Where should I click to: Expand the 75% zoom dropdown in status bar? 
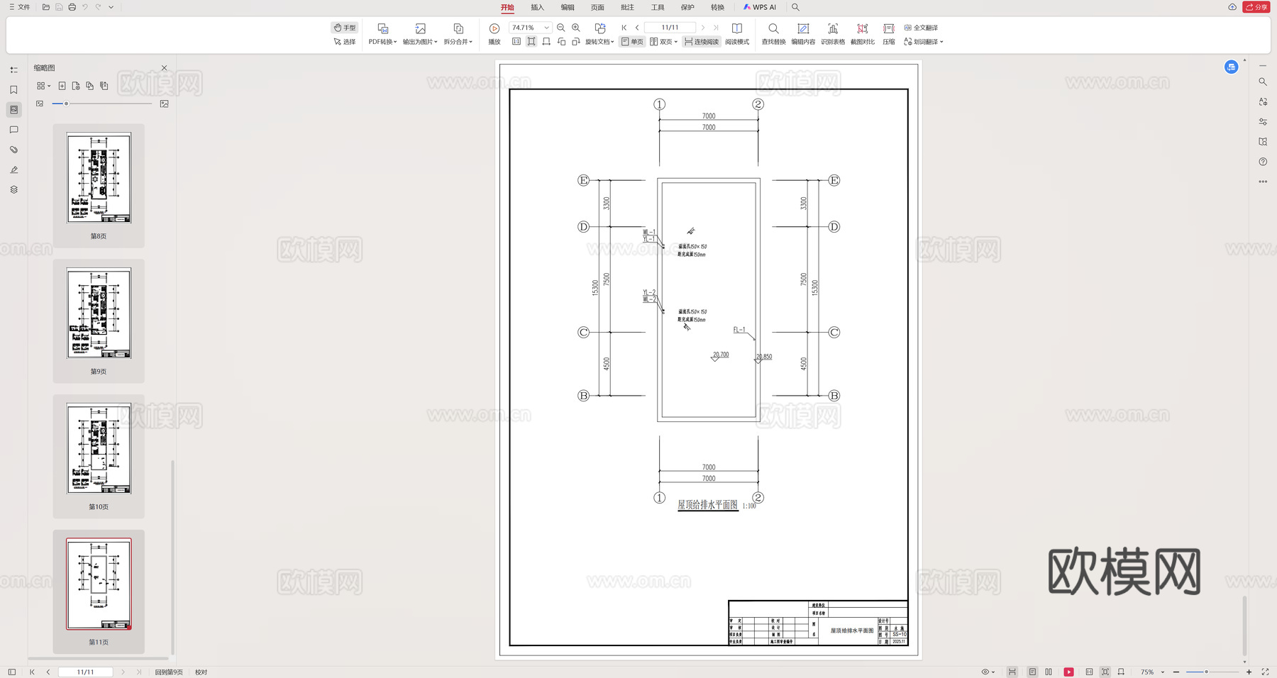(1163, 672)
